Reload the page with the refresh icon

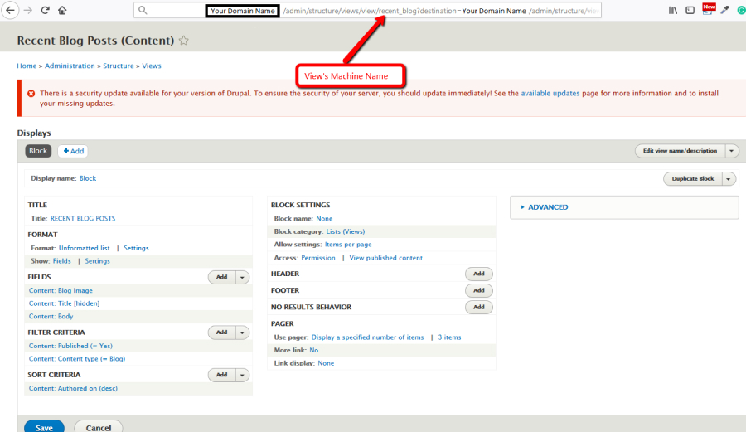tap(46, 10)
